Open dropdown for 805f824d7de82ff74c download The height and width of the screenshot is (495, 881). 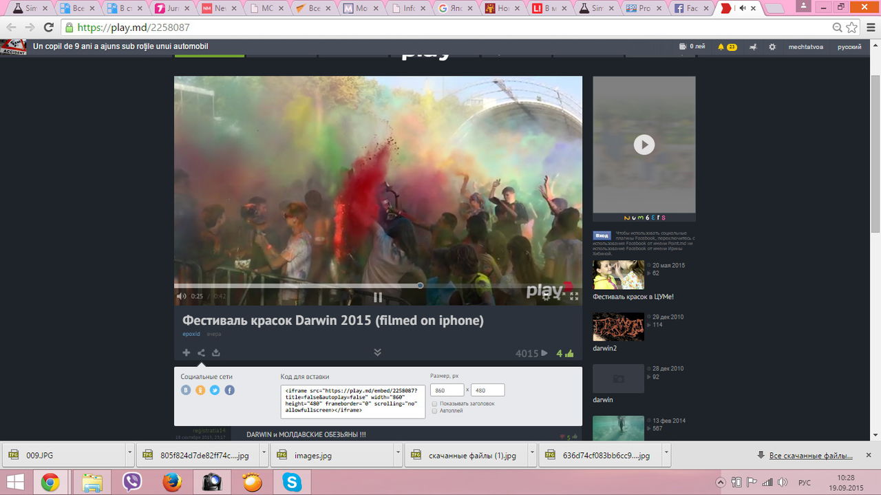(264, 455)
